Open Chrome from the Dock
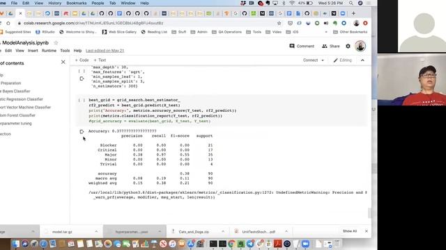The height and width of the screenshot is (250, 446). 232,244
